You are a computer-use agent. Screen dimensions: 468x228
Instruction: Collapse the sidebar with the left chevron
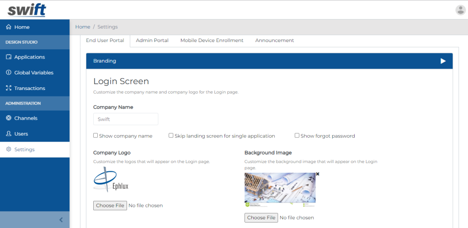[61, 220]
